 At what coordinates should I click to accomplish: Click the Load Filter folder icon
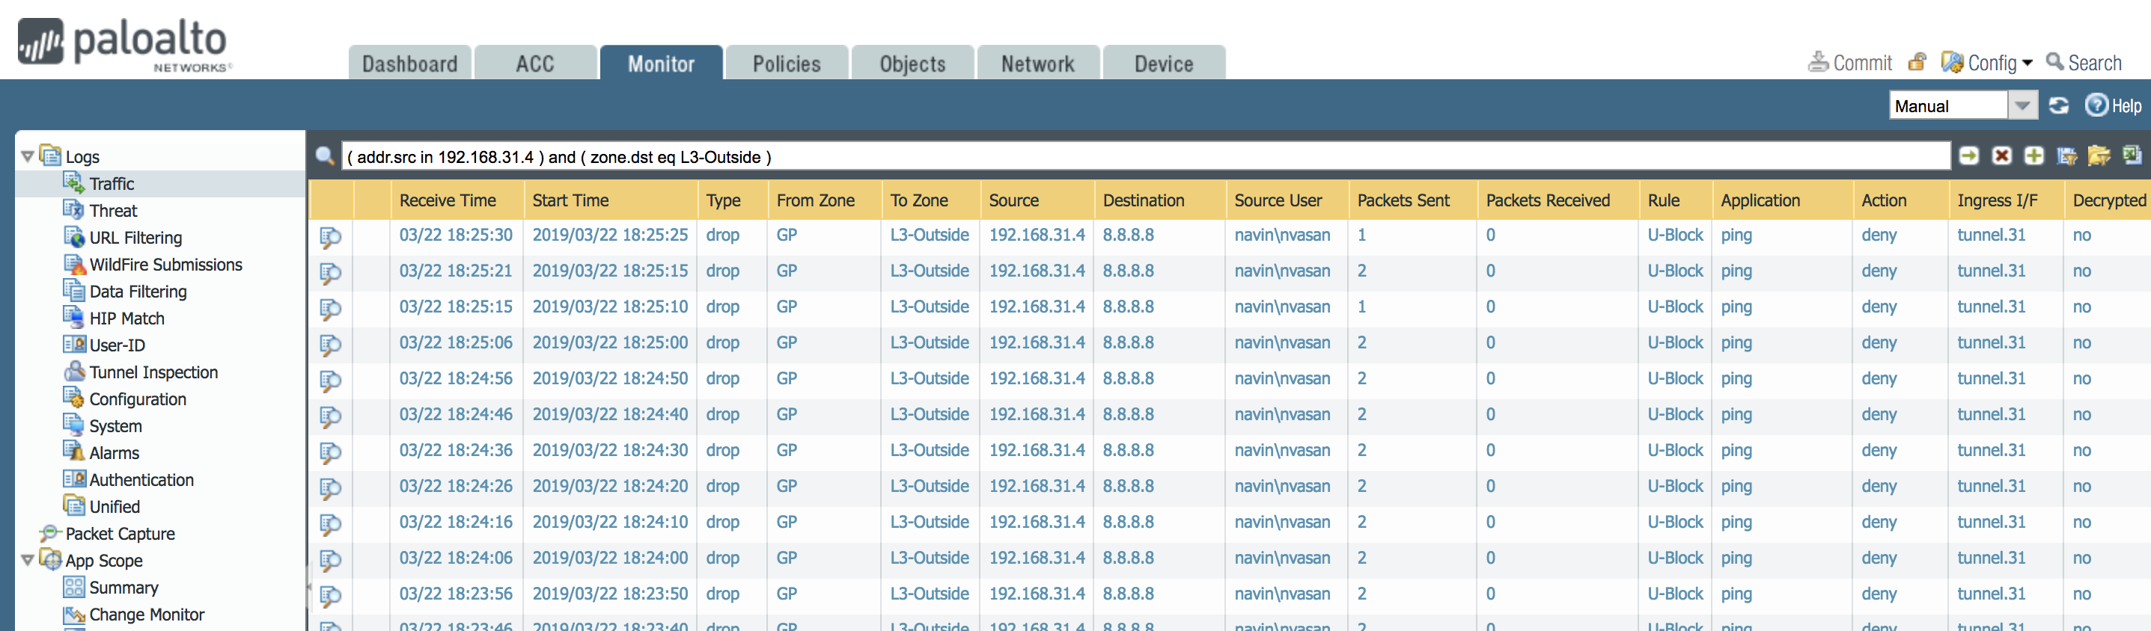click(x=2099, y=156)
